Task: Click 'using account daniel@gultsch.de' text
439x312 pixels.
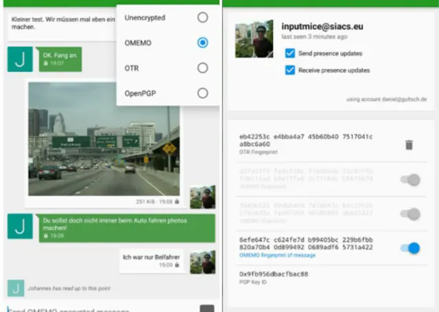Action: pyautogui.click(x=386, y=99)
